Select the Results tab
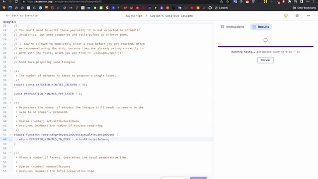The image size is (318, 179). pos(261,27)
